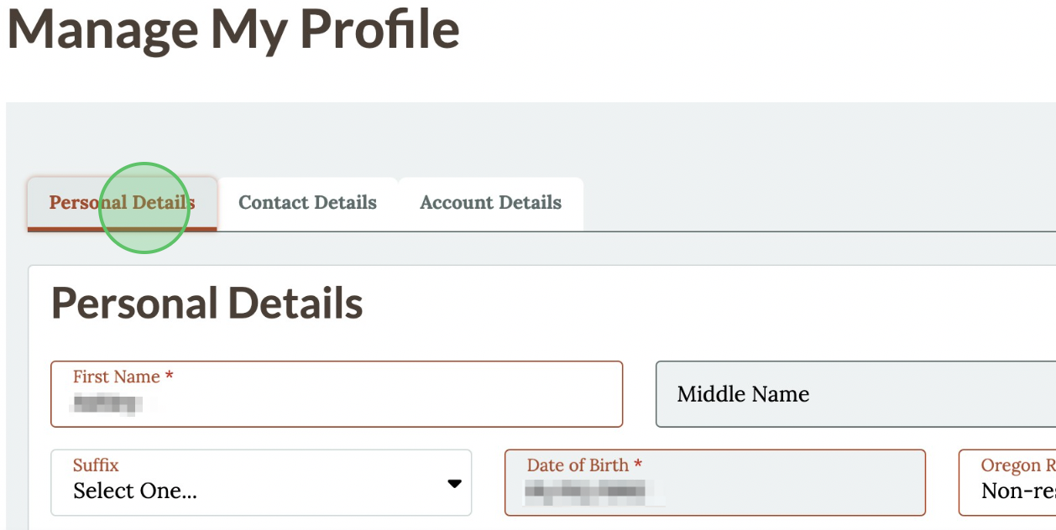The image size is (1056, 530).
Task: Choose the 'Select One...' option text
Action: click(x=135, y=491)
